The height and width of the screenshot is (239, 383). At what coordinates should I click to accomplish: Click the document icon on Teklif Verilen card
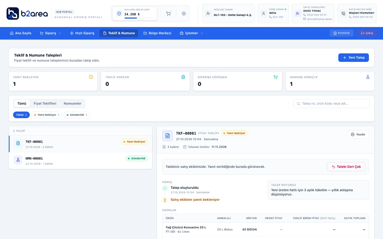tap(183, 77)
